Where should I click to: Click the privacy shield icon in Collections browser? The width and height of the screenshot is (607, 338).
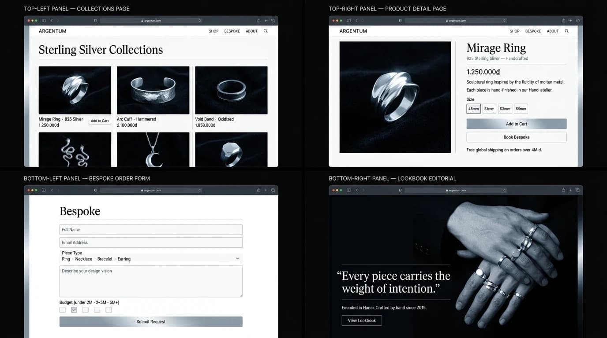95,21
